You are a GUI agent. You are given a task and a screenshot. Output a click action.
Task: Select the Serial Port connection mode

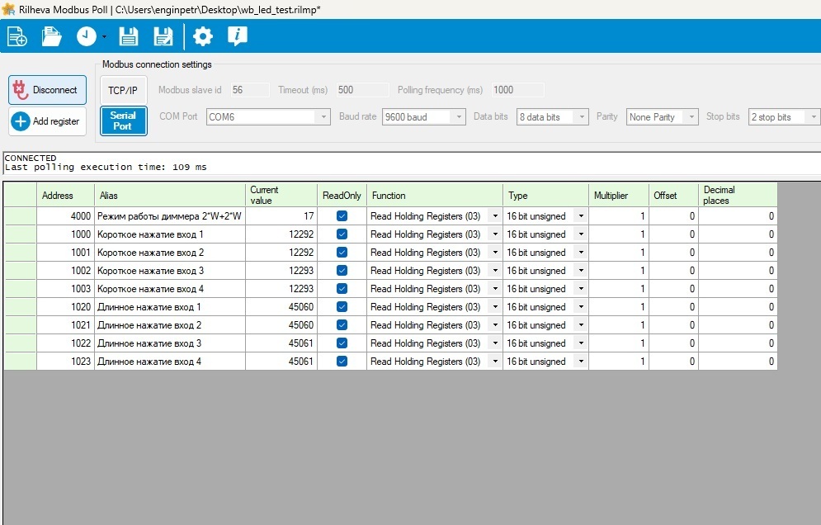click(x=123, y=121)
